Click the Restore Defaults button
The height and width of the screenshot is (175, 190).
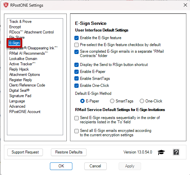tap(69, 152)
